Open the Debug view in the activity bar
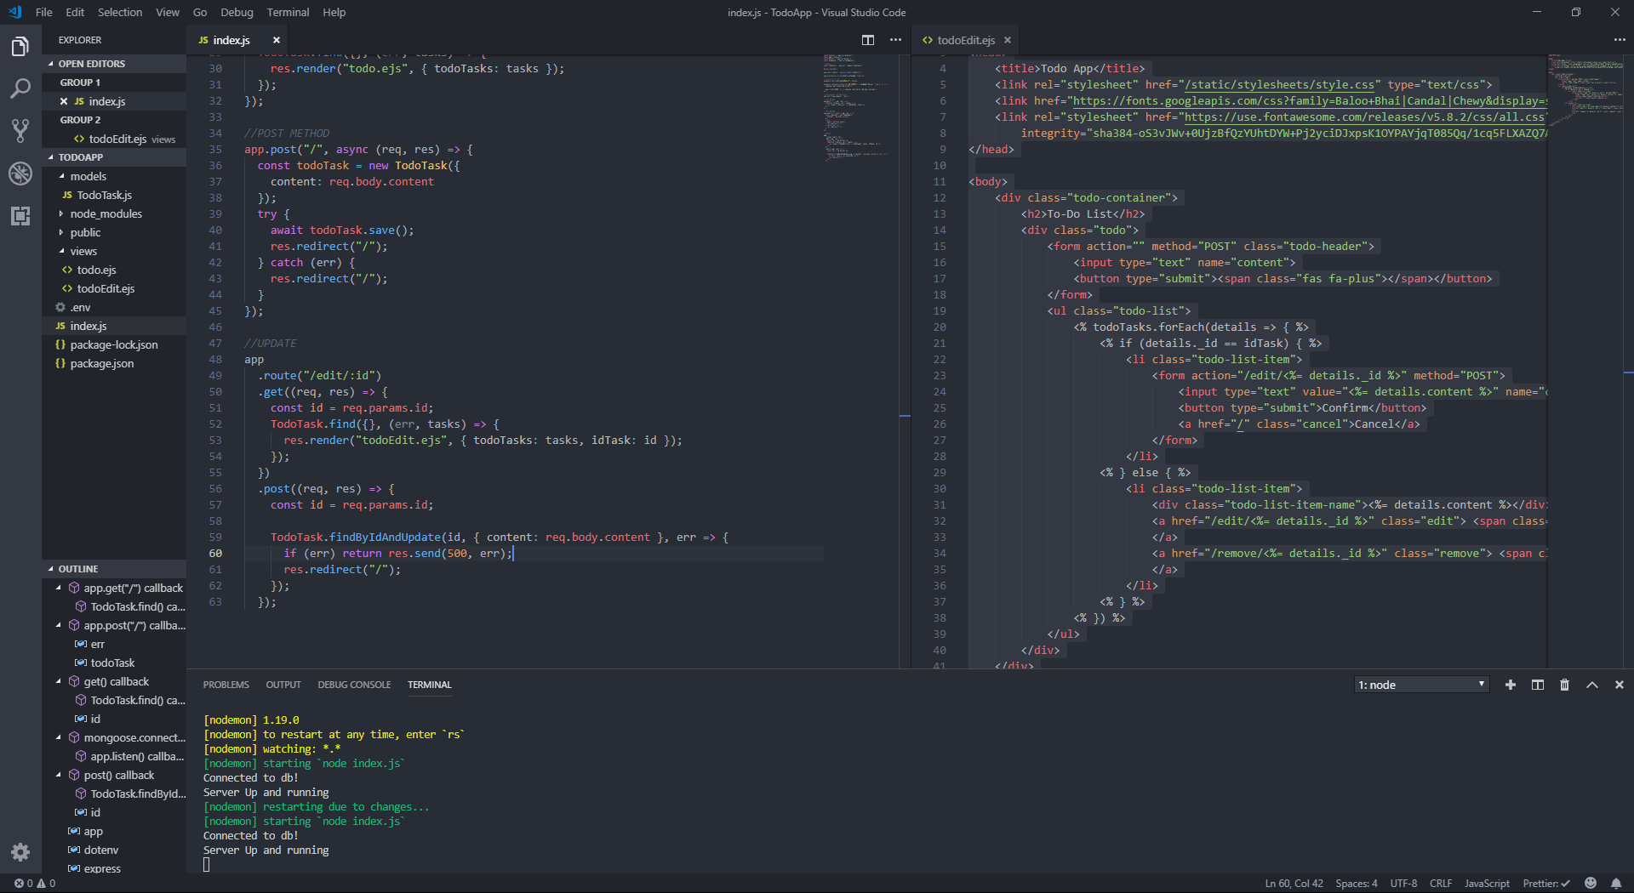 [20, 173]
